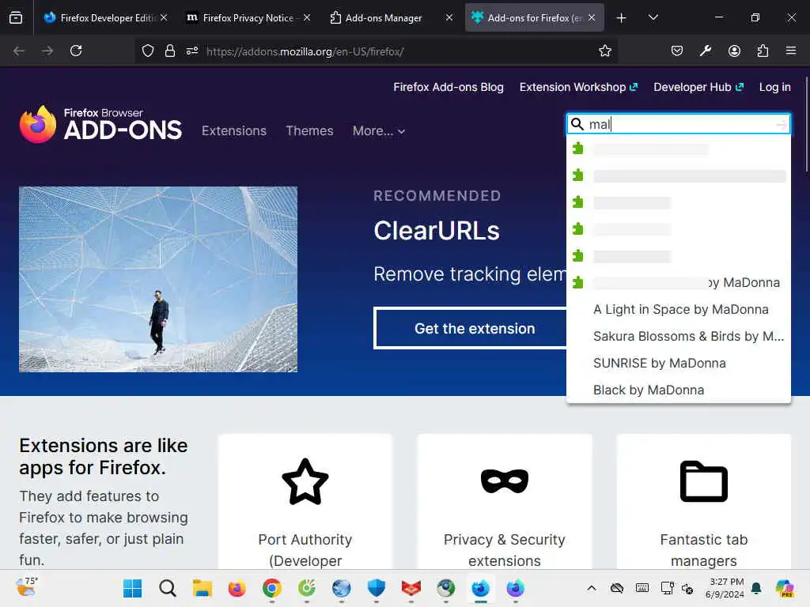
Task: Open Firefox Developer Edition in taskbar
Action: click(480, 588)
